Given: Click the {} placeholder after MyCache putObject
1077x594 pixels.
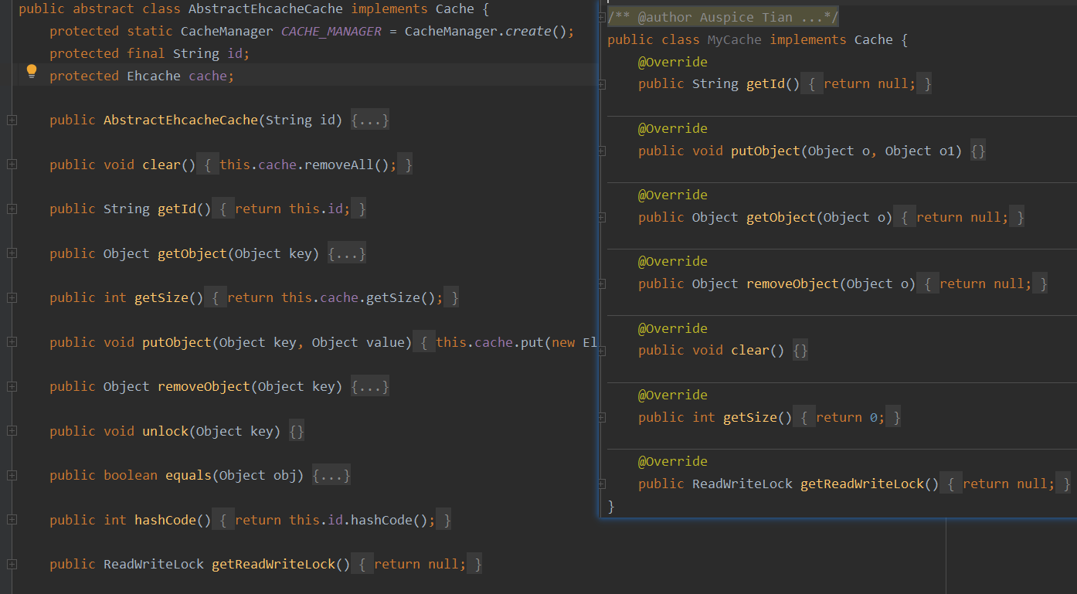Looking at the screenshot, I should click(978, 151).
